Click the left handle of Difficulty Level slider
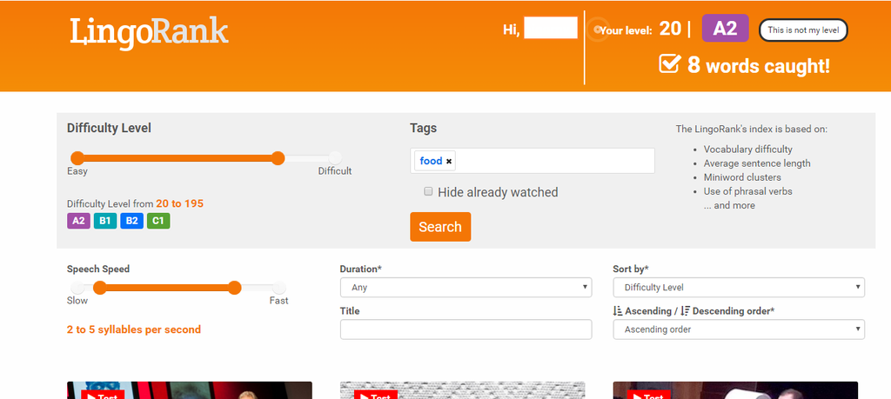Screen dimensions: 891x399 [x=77, y=158]
